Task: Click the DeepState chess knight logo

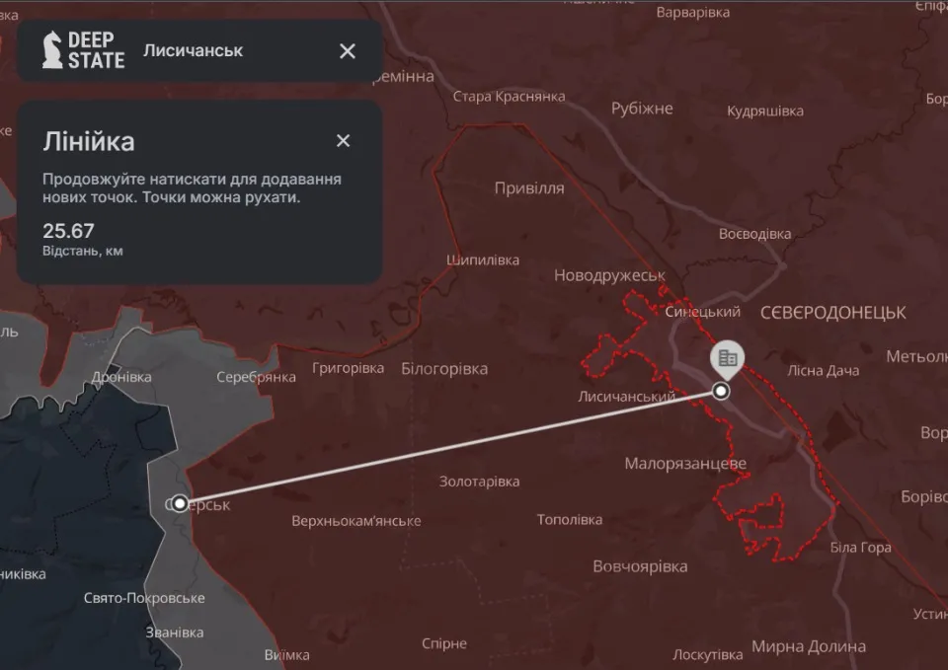Action: 52,49
